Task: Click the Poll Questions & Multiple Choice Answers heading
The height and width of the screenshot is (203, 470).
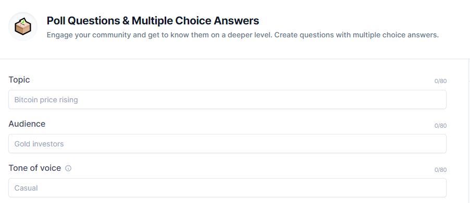Action: [153, 21]
